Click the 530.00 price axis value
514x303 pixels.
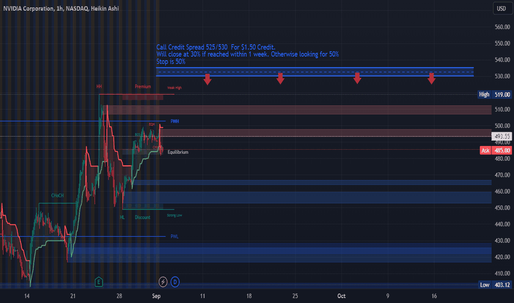[502, 76]
